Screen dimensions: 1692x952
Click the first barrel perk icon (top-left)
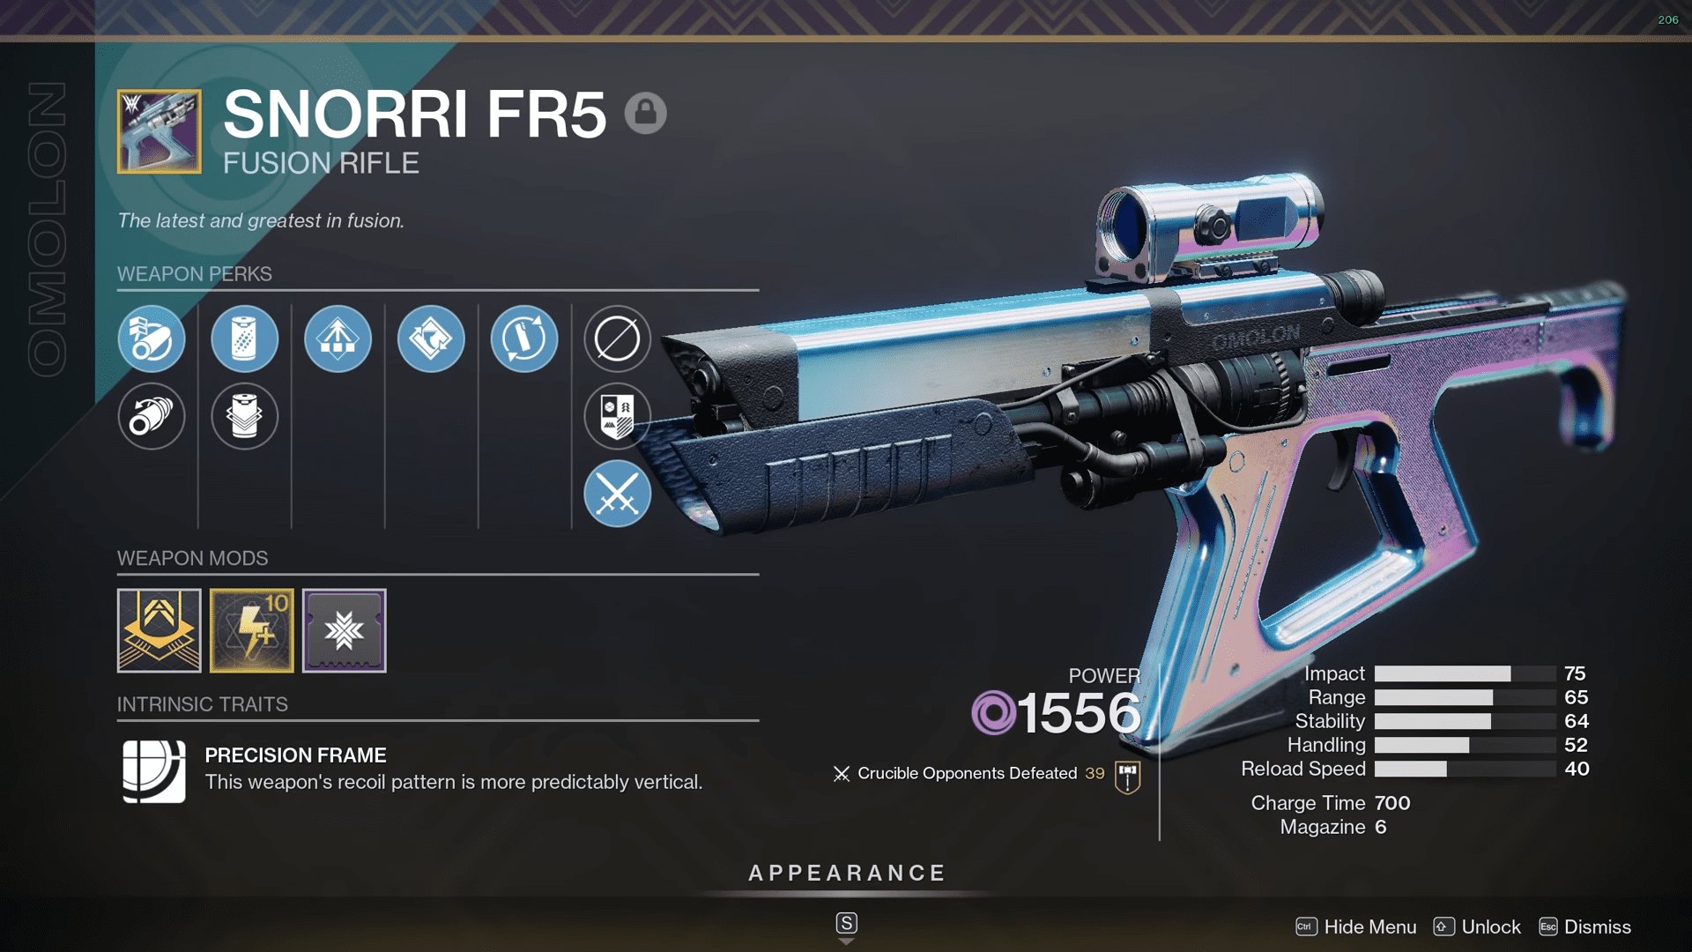click(149, 337)
